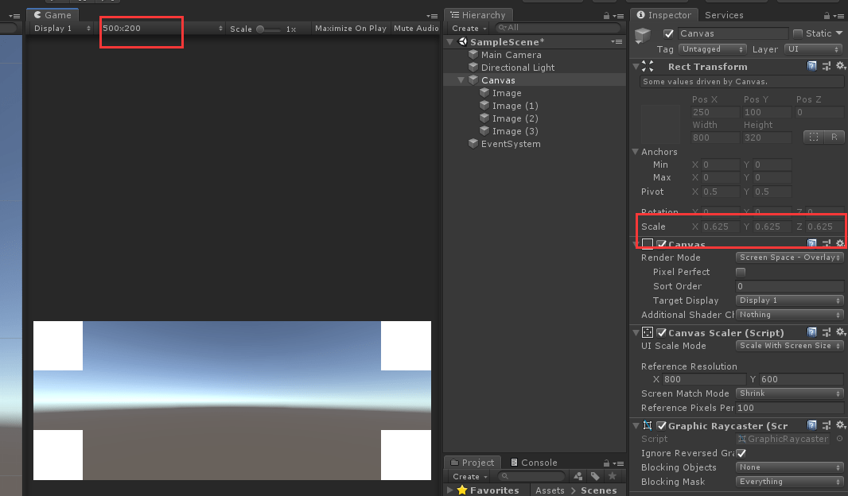848x496 pixels.
Task: Lock the Hierarchy panel
Action: click(606, 16)
